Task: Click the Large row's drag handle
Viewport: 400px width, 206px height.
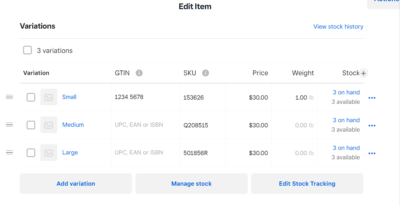Action: (9, 152)
